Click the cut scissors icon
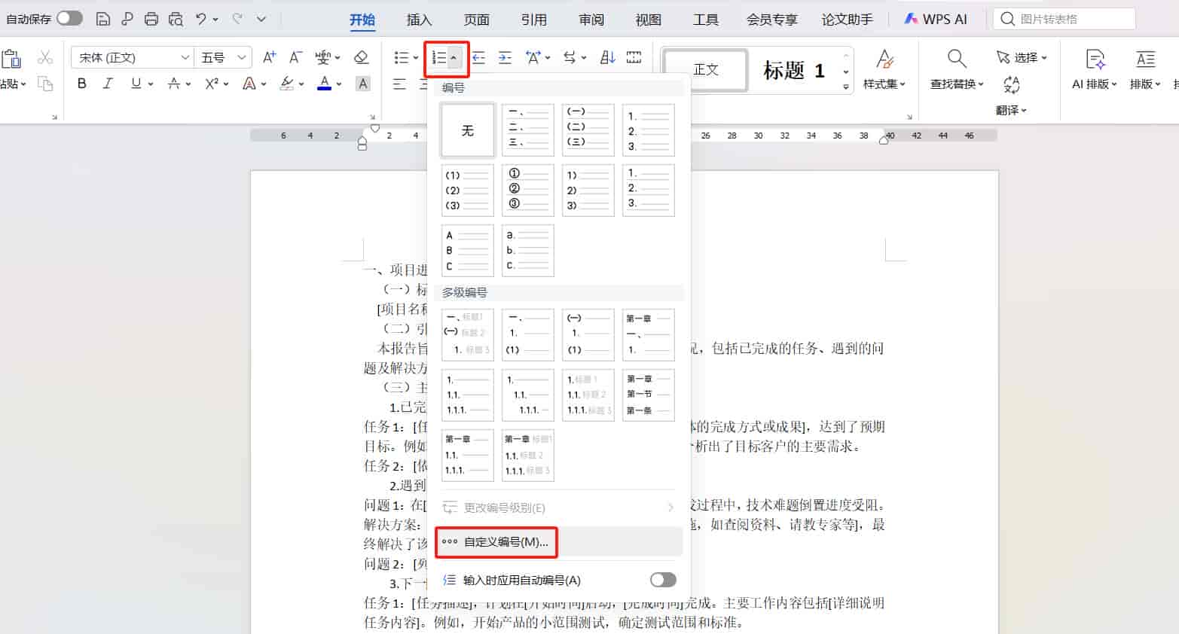Image resolution: width=1179 pixels, height=634 pixels. pos(45,57)
